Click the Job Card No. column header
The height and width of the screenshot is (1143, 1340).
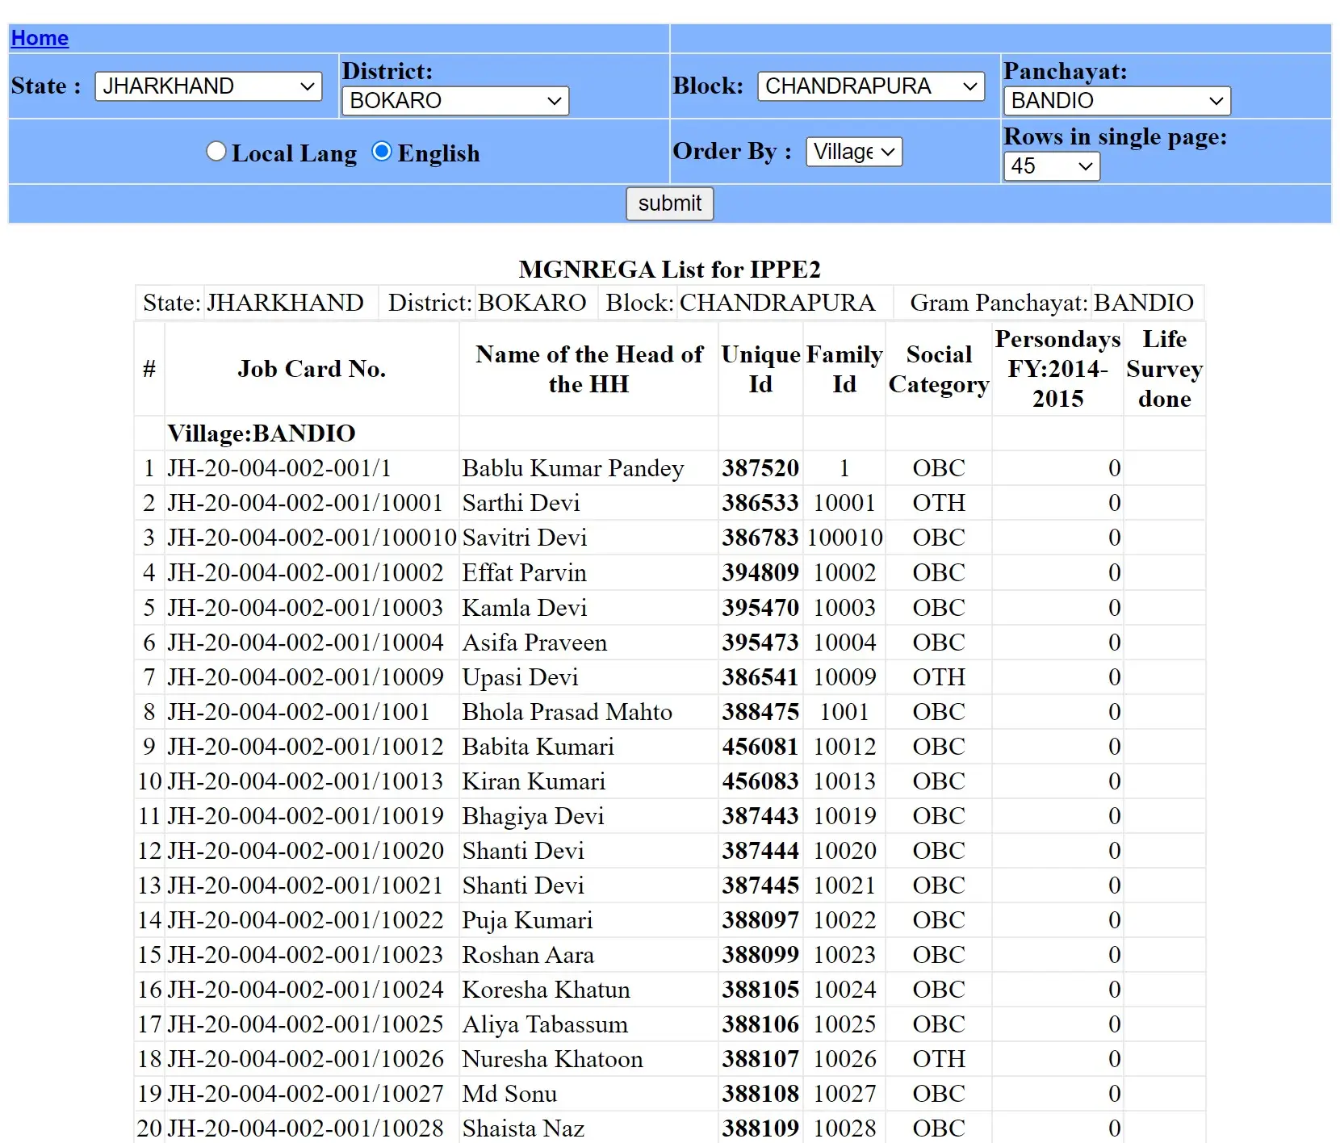tap(312, 369)
